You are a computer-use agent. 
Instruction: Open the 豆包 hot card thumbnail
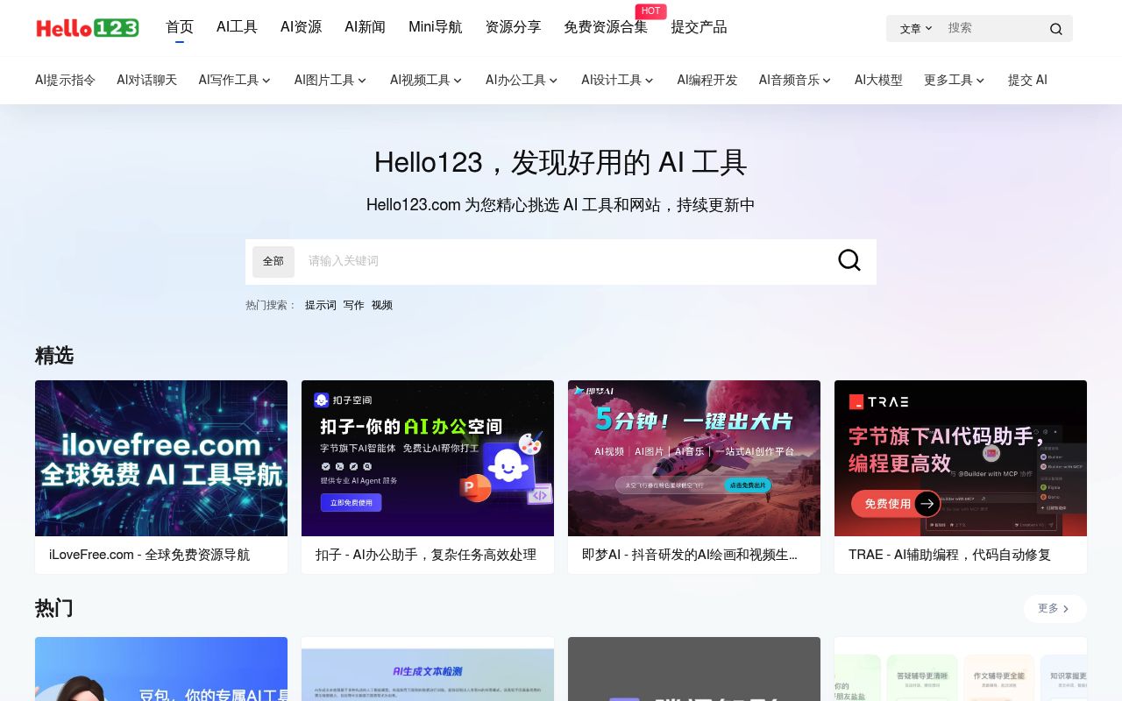161,669
